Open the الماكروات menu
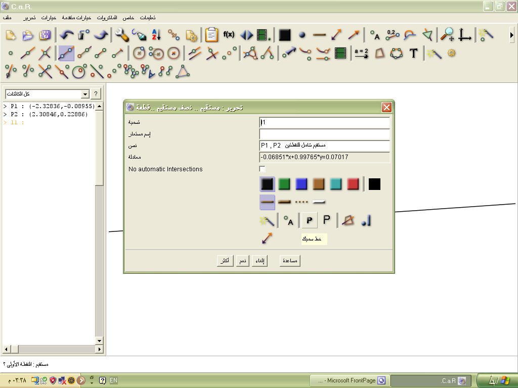The width and height of the screenshot is (518, 388). point(107,18)
